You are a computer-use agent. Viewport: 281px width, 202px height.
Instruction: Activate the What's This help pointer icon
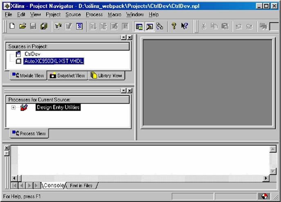pyautogui.click(x=184, y=26)
